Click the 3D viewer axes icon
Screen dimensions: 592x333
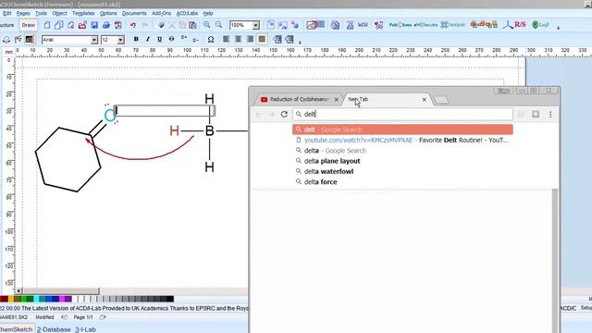[x=508, y=25]
